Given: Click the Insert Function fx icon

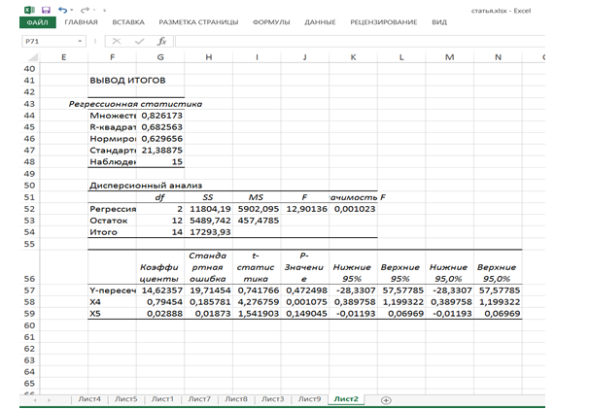Looking at the screenshot, I should tap(161, 43).
